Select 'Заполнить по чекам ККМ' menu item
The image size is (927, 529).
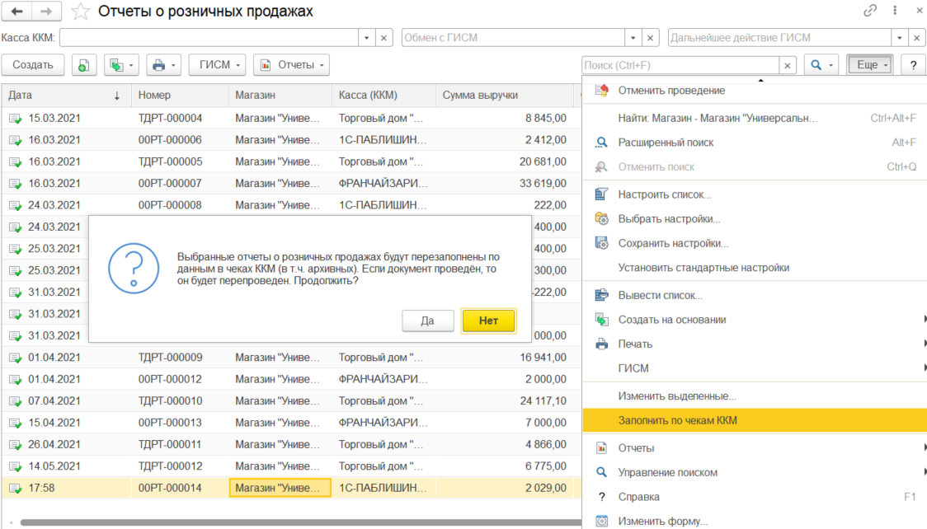(x=677, y=420)
